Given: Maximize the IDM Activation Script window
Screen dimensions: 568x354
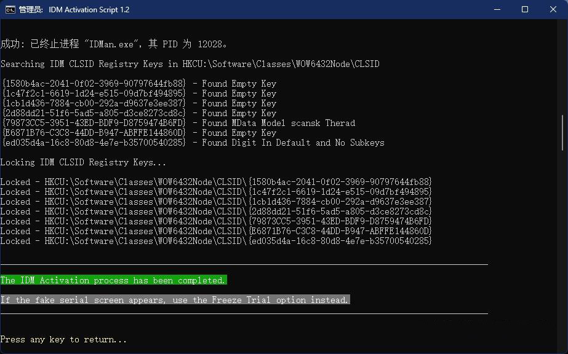Looking at the screenshot, I should pos(525,9).
